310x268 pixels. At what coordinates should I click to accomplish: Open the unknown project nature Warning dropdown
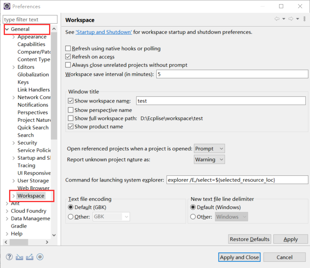209,159
